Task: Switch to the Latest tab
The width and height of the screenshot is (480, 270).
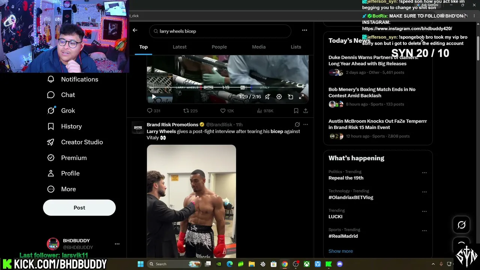Action: tap(180, 47)
